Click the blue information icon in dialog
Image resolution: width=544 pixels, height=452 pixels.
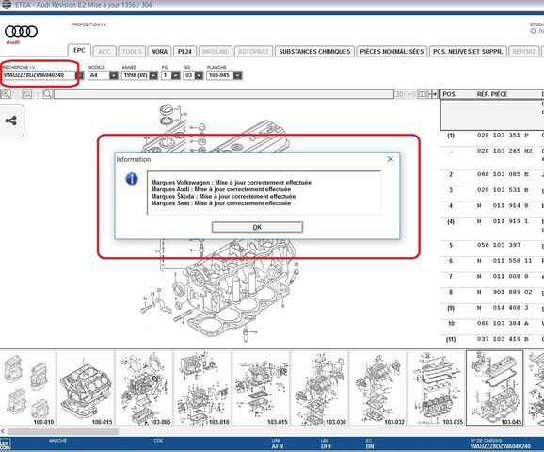[x=132, y=179]
